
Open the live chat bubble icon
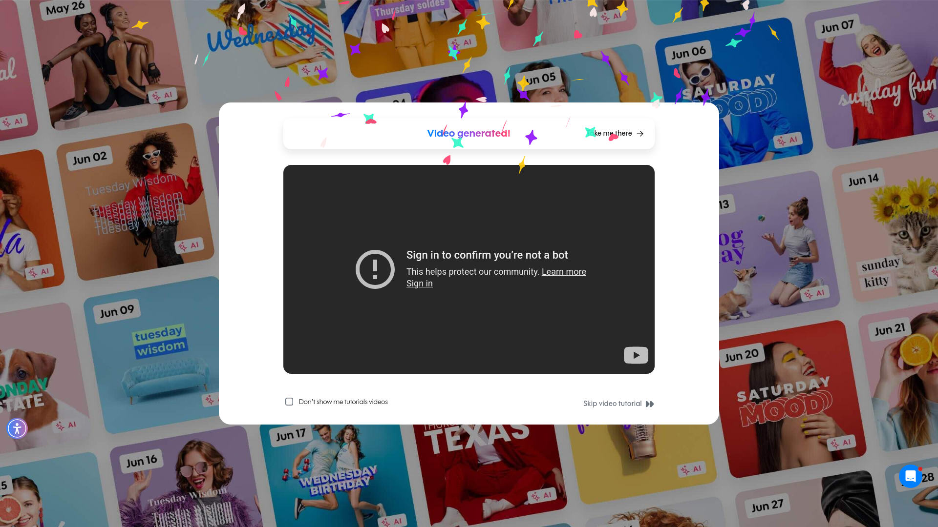pyautogui.click(x=910, y=476)
